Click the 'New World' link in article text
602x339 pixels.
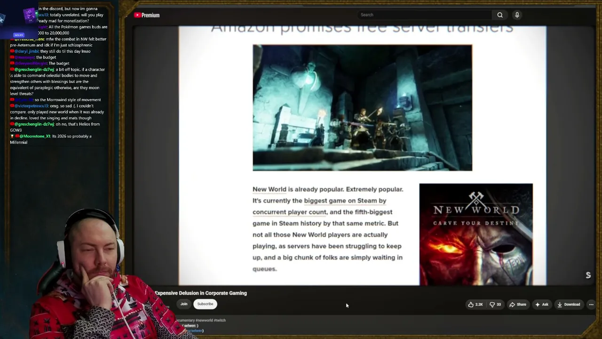tap(269, 189)
